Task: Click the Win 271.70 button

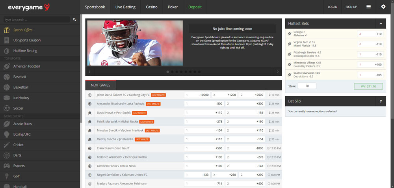Action: click(x=368, y=86)
